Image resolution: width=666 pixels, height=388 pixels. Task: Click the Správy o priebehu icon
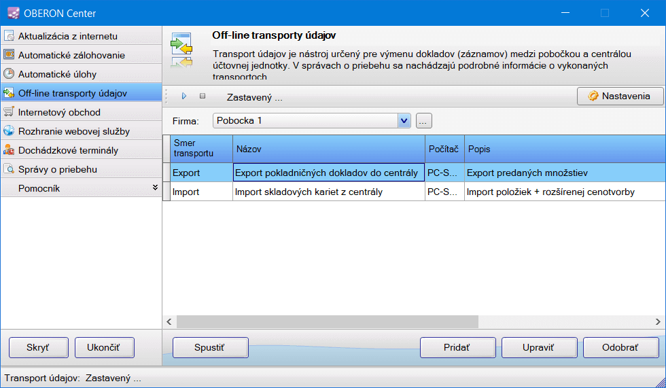(9, 169)
